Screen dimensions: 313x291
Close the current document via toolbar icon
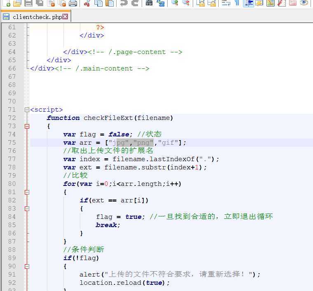pyautogui.click(x=51, y=3)
